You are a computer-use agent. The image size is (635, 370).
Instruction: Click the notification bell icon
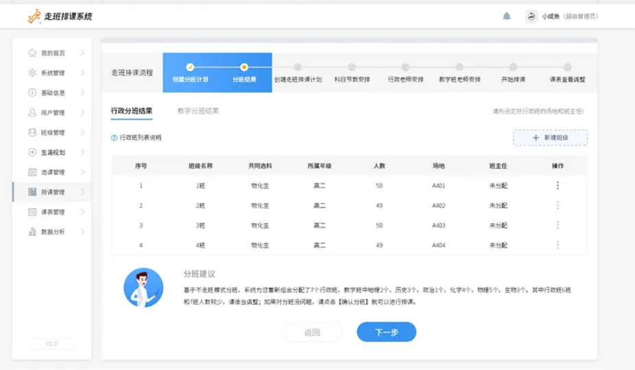point(507,16)
